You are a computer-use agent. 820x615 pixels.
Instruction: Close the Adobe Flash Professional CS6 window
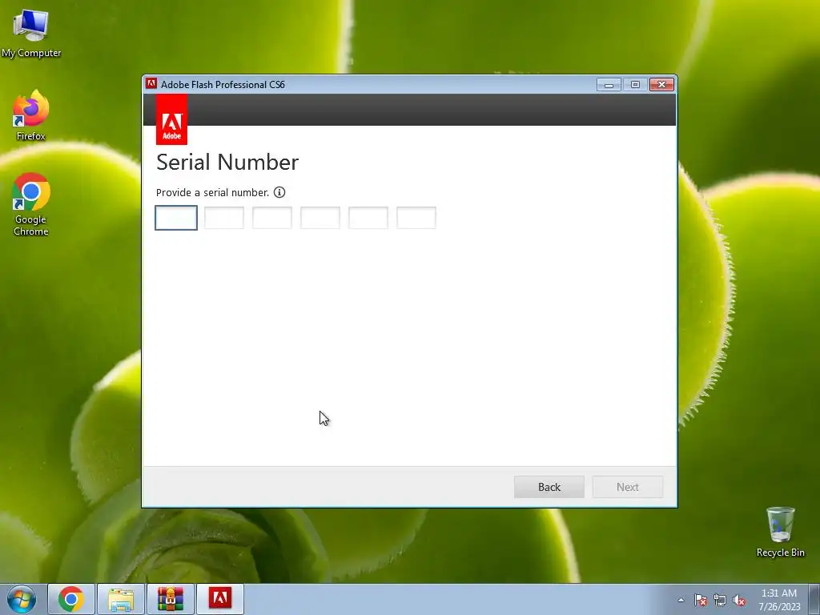[661, 85]
